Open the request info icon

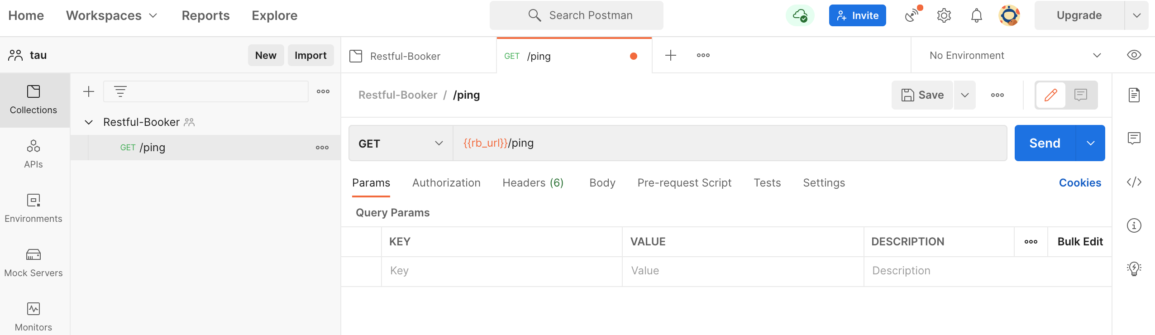(1134, 225)
